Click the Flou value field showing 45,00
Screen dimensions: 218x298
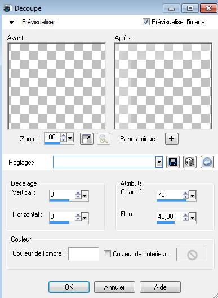170,217
